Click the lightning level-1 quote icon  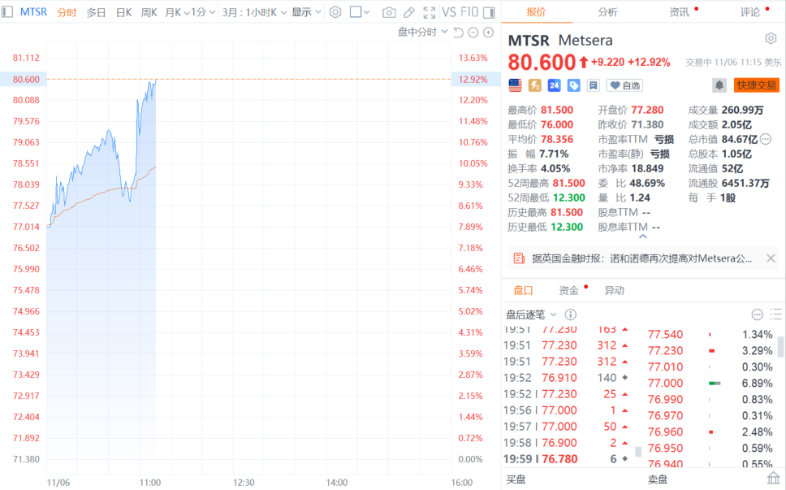point(535,85)
